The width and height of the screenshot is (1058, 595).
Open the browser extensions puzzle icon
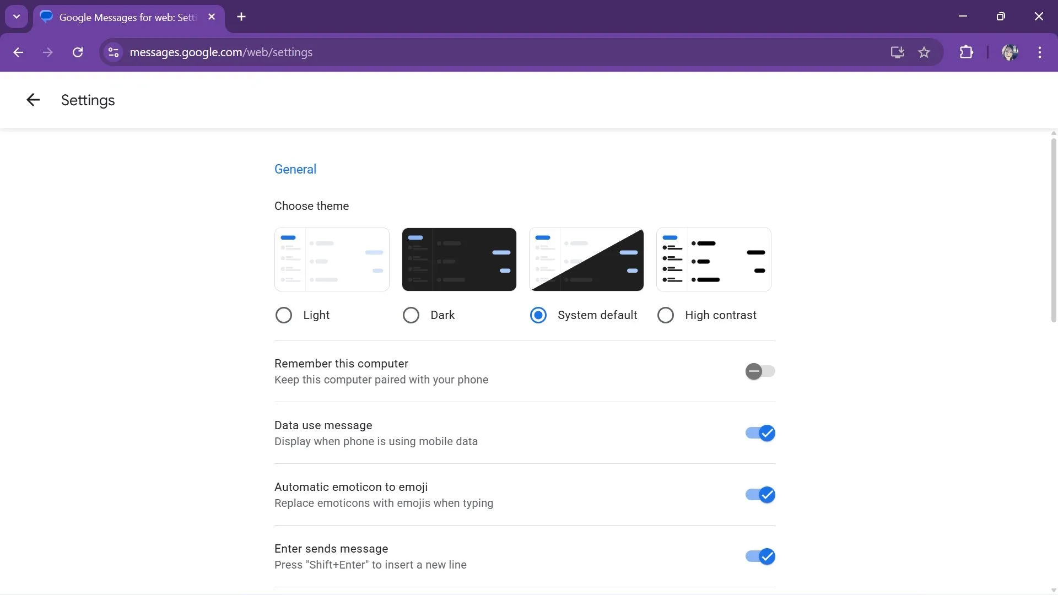click(967, 52)
